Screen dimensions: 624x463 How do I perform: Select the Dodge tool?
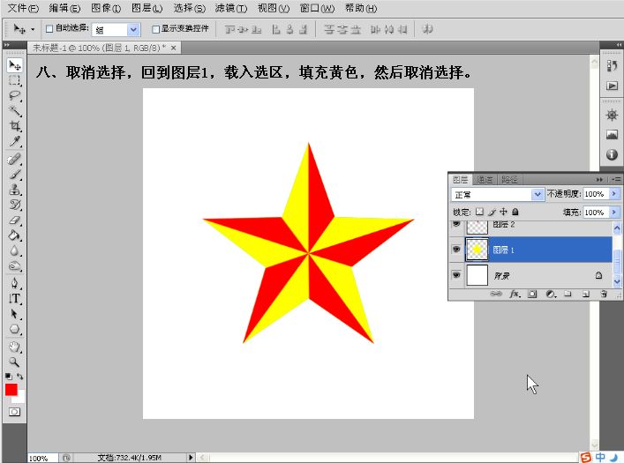pos(15,265)
